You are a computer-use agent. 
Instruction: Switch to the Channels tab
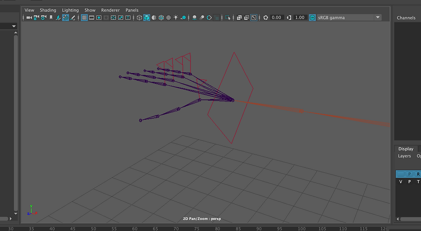pos(406,18)
